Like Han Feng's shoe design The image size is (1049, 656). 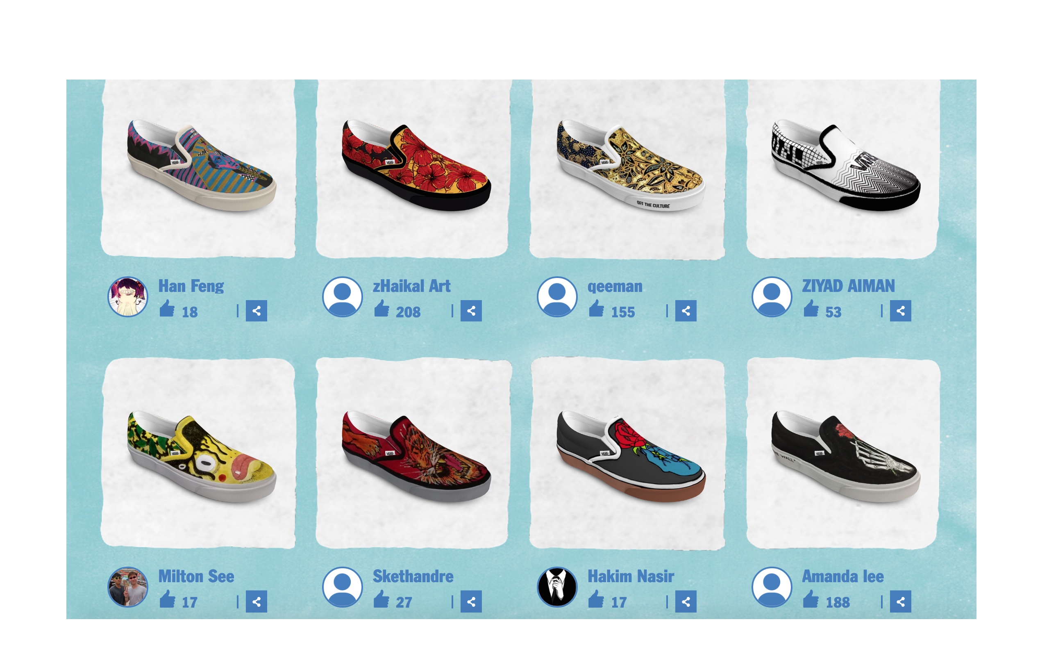click(x=167, y=308)
